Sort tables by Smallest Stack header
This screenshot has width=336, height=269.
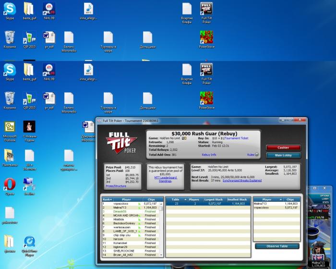point(237,199)
